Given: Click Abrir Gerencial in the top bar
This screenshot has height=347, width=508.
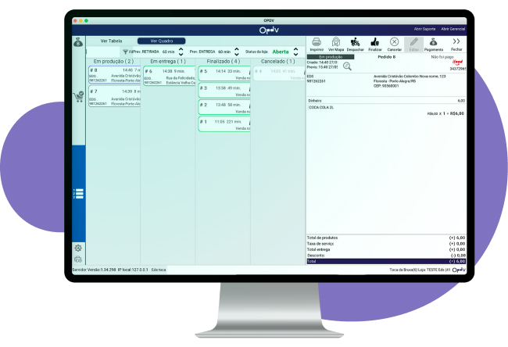Looking at the screenshot, I should point(453,29).
